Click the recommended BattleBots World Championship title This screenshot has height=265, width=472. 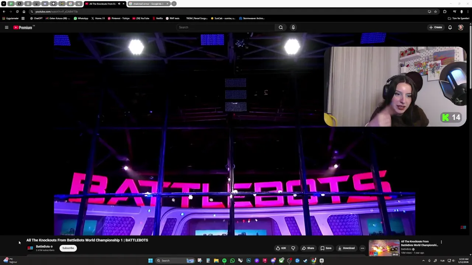(419, 243)
